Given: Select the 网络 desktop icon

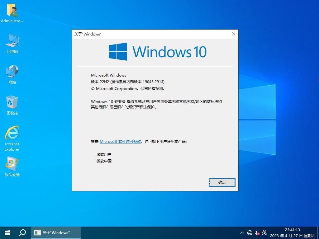Looking at the screenshot, I should tap(12, 73).
